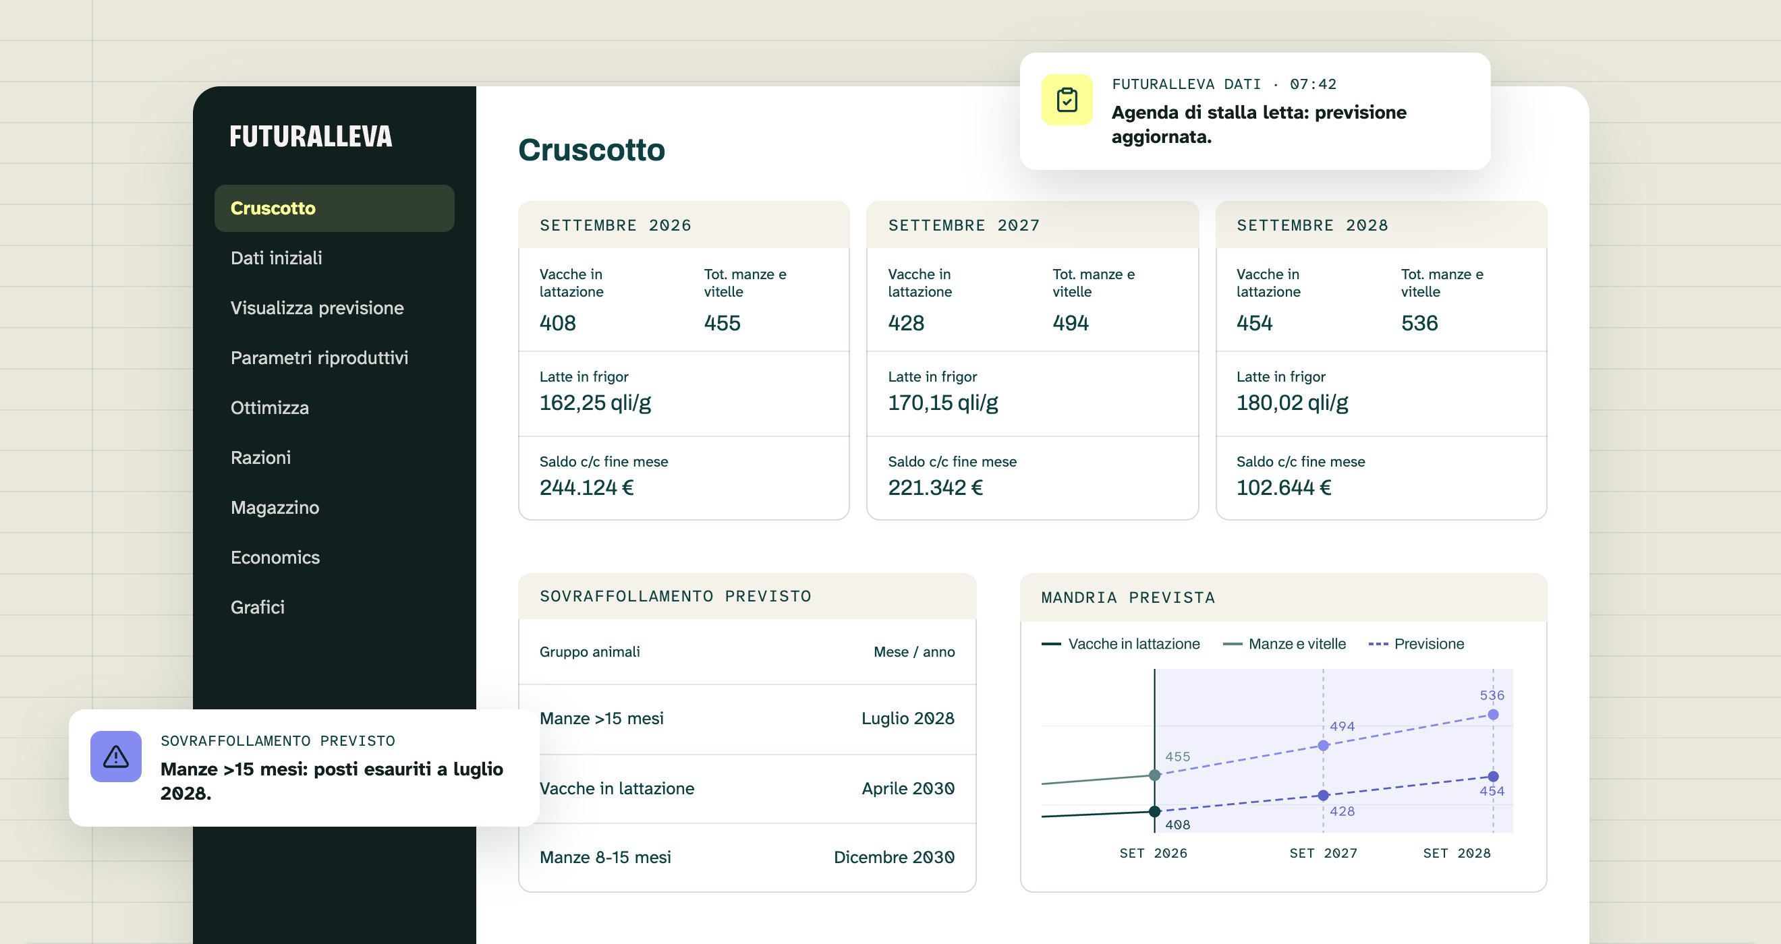Click the 162,25 qli/g milk value
The width and height of the screenshot is (1781, 944).
(595, 402)
